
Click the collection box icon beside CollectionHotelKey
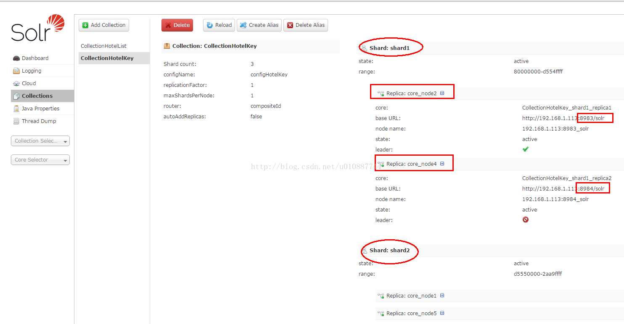[x=167, y=46]
